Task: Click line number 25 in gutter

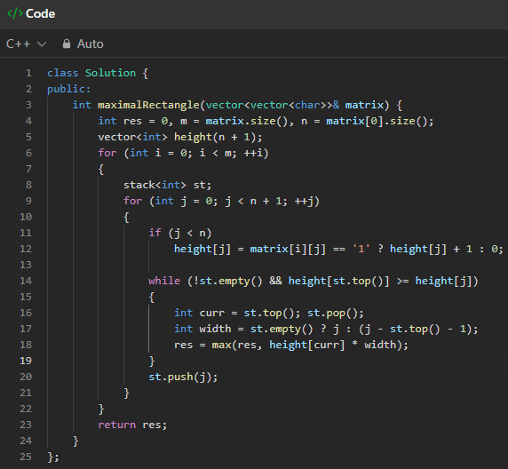Action: 26,457
